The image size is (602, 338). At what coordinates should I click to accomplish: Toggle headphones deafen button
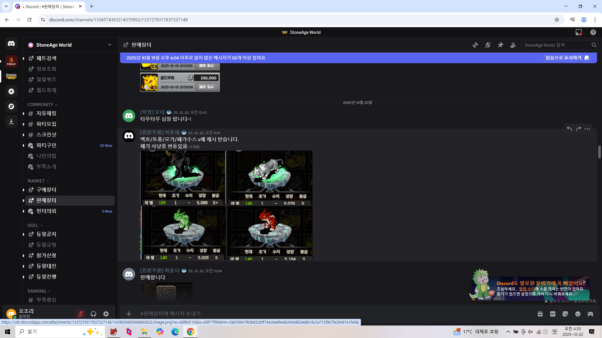(93, 314)
